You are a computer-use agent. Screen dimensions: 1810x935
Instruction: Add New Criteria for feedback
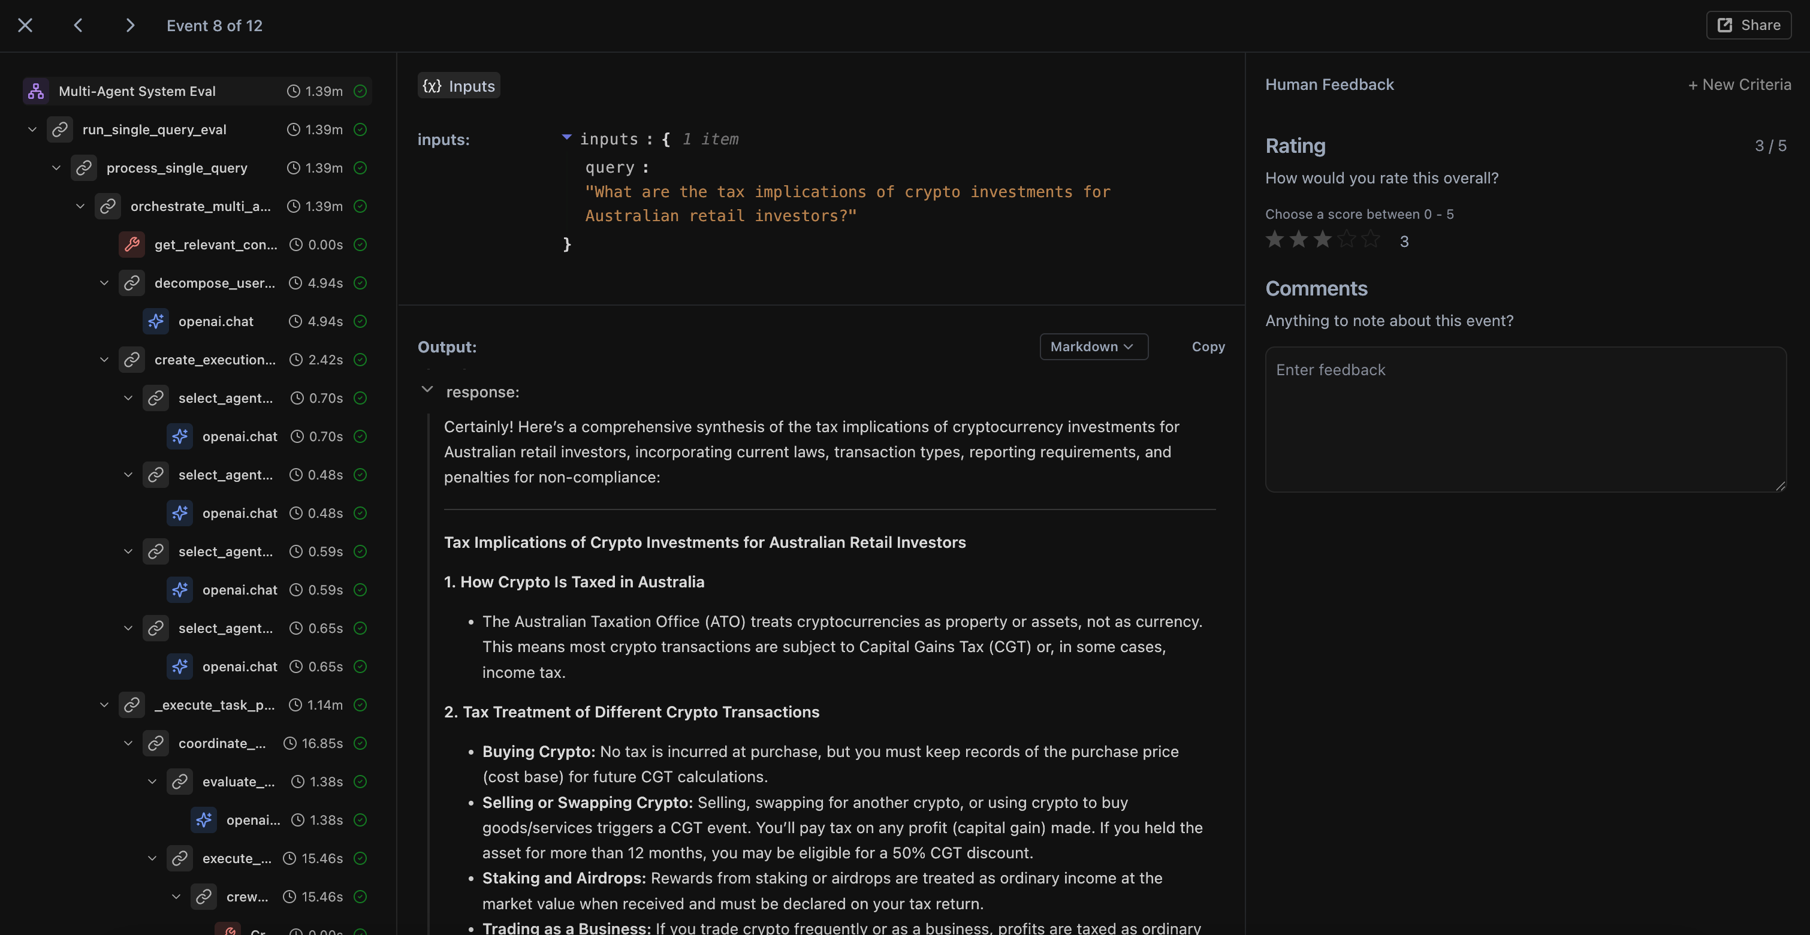click(x=1739, y=85)
